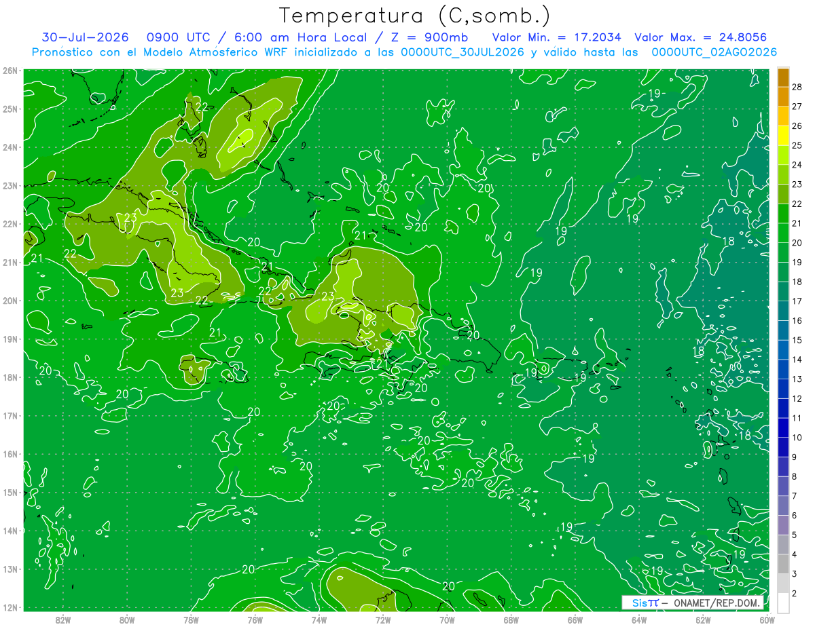
Task: Click the color scale label 2
Action: point(795,594)
